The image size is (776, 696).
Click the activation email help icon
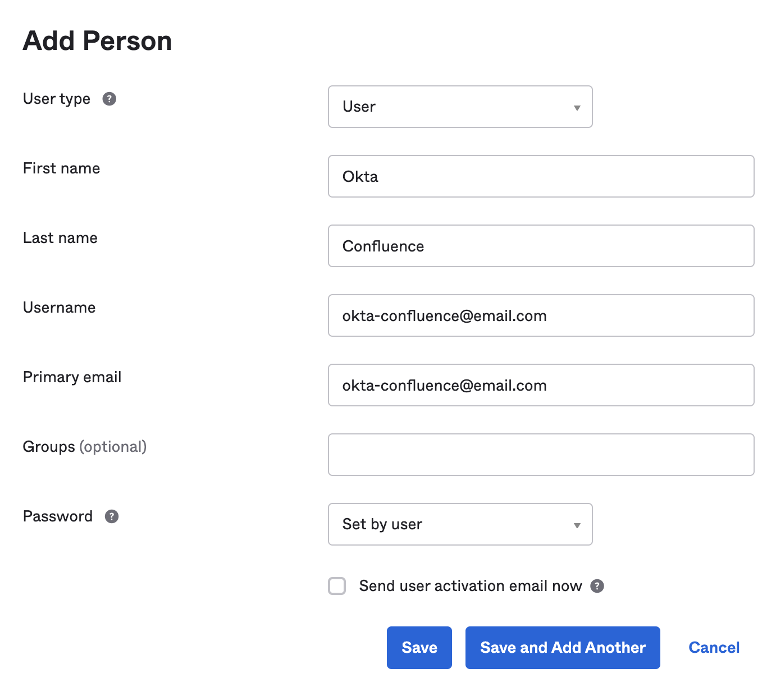[597, 586]
